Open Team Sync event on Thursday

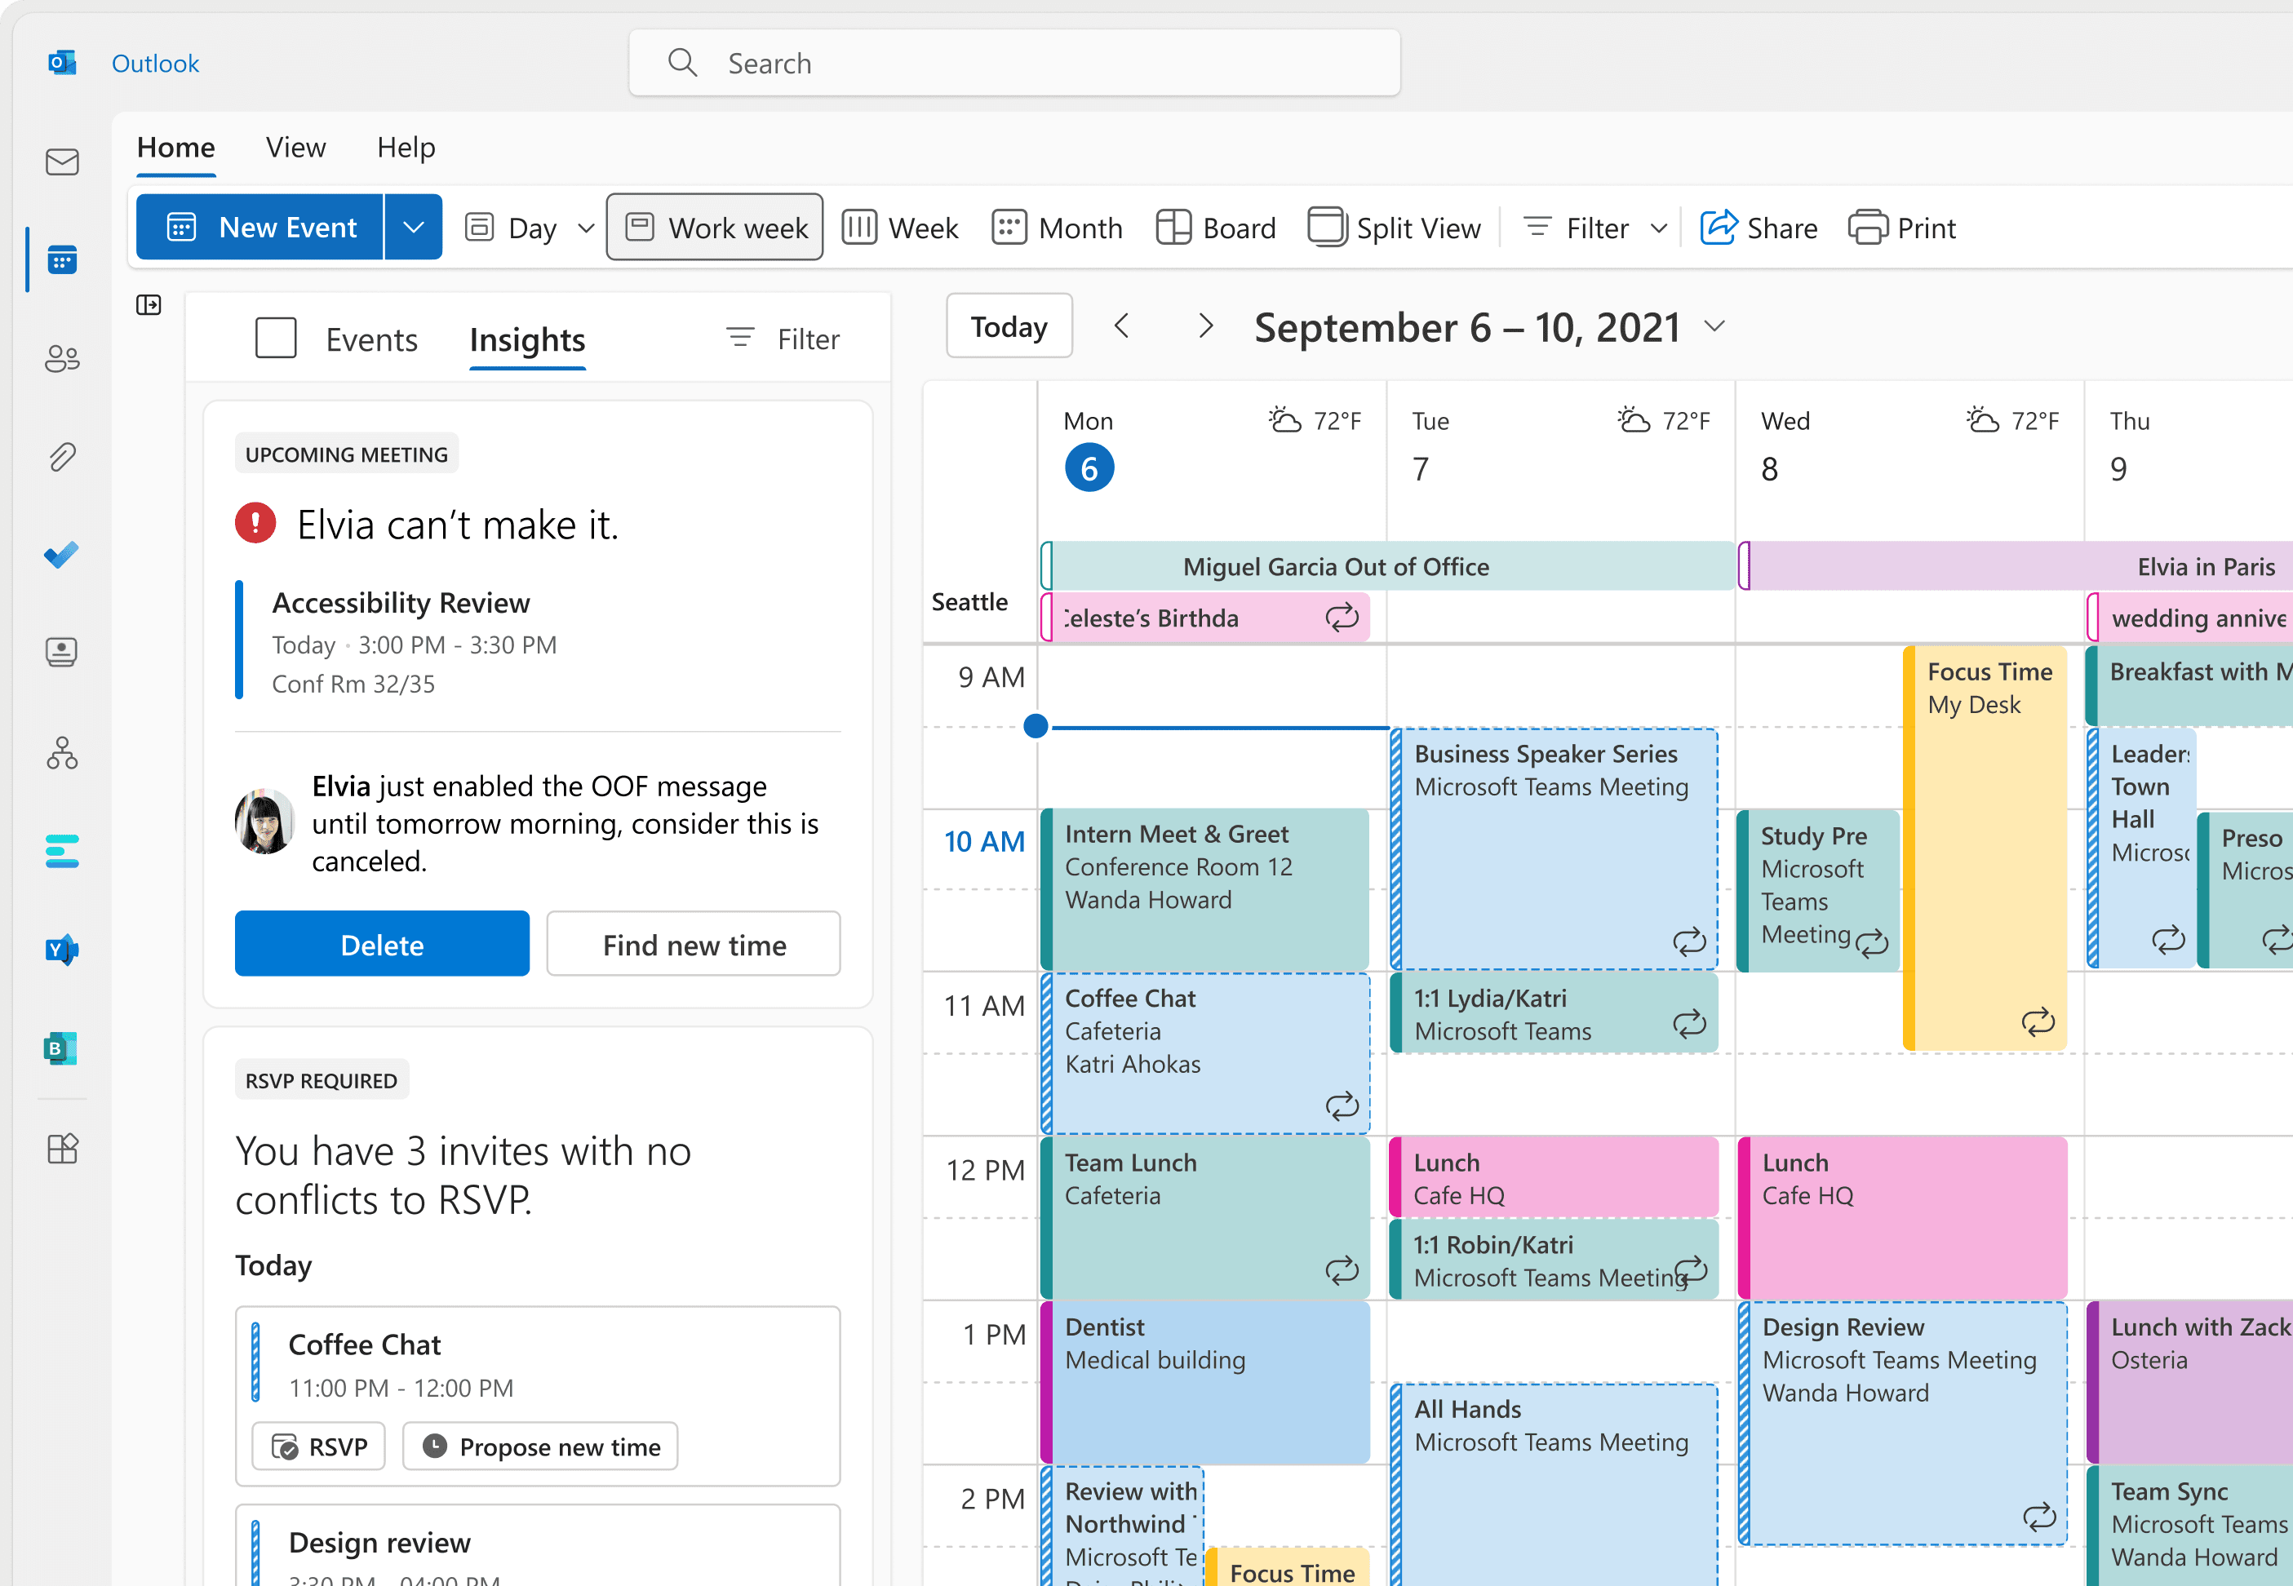pos(2189,1526)
